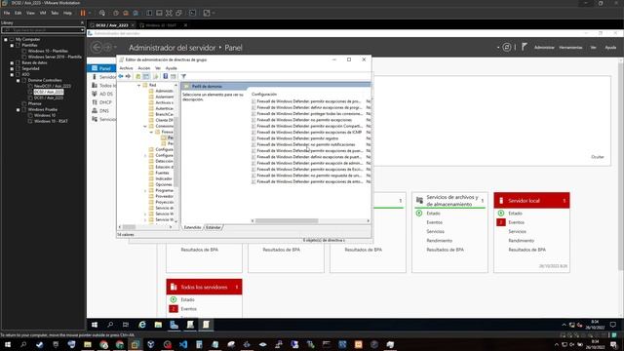The image size is (624, 351).
Task: Click the VMware enter full screen icon
Action: [169, 13]
